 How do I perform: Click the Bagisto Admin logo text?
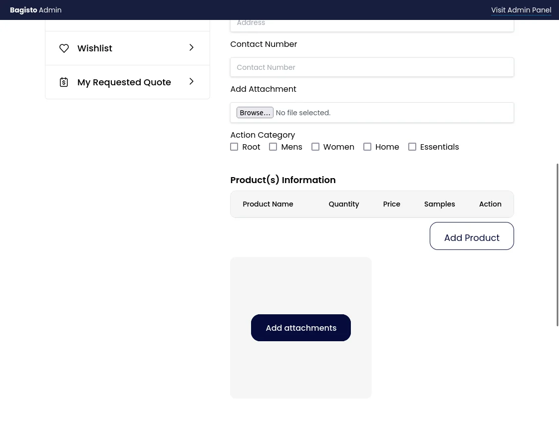(x=35, y=10)
